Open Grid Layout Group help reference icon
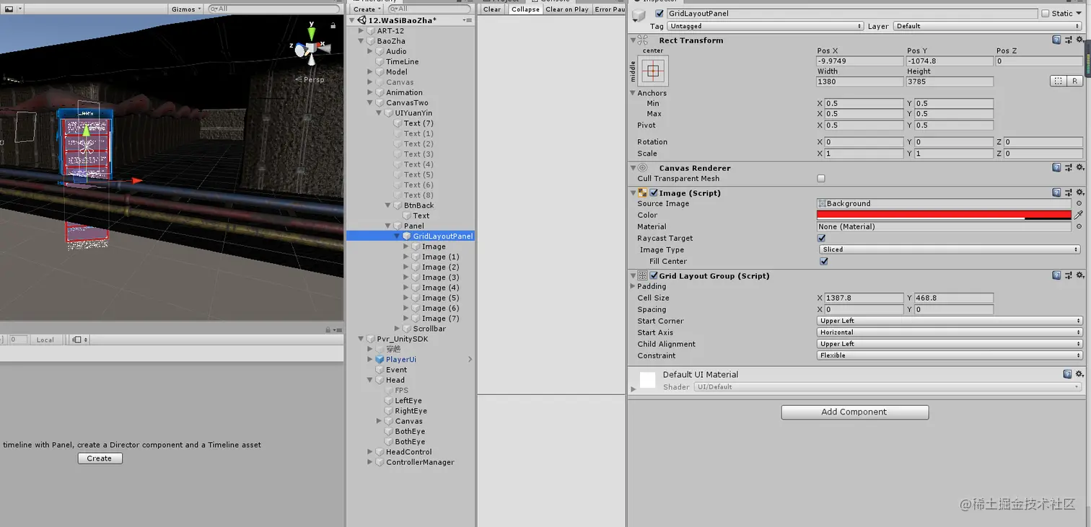The width and height of the screenshot is (1091, 527). click(1056, 275)
